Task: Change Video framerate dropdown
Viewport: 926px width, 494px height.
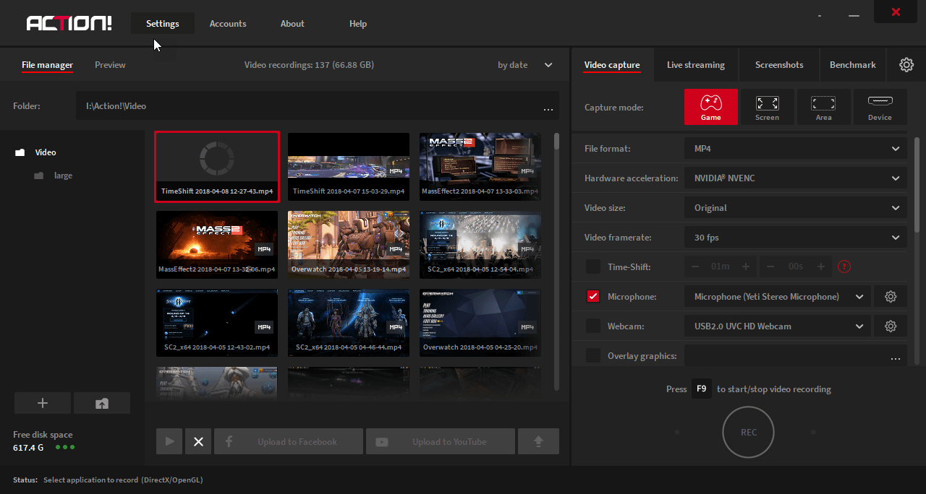Action: [796, 238]
